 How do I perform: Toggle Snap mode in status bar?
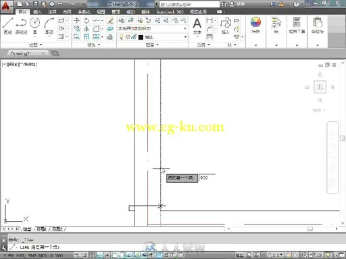pyautogui.click(x=84, y=255)
